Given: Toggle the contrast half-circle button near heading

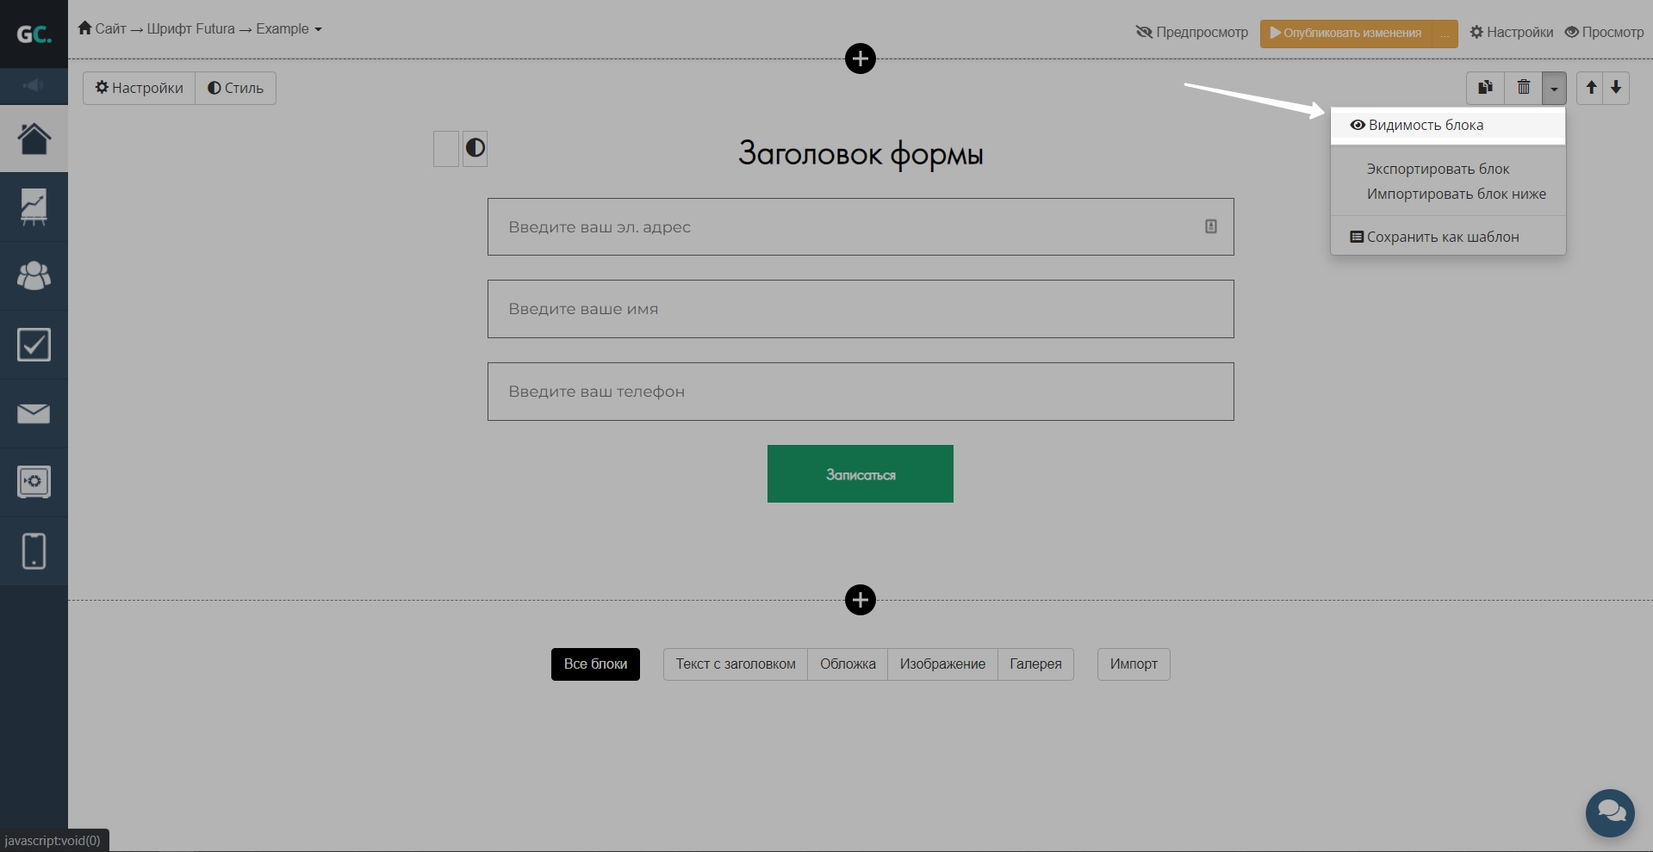Looking at the screenshot, I should [475, 148].
